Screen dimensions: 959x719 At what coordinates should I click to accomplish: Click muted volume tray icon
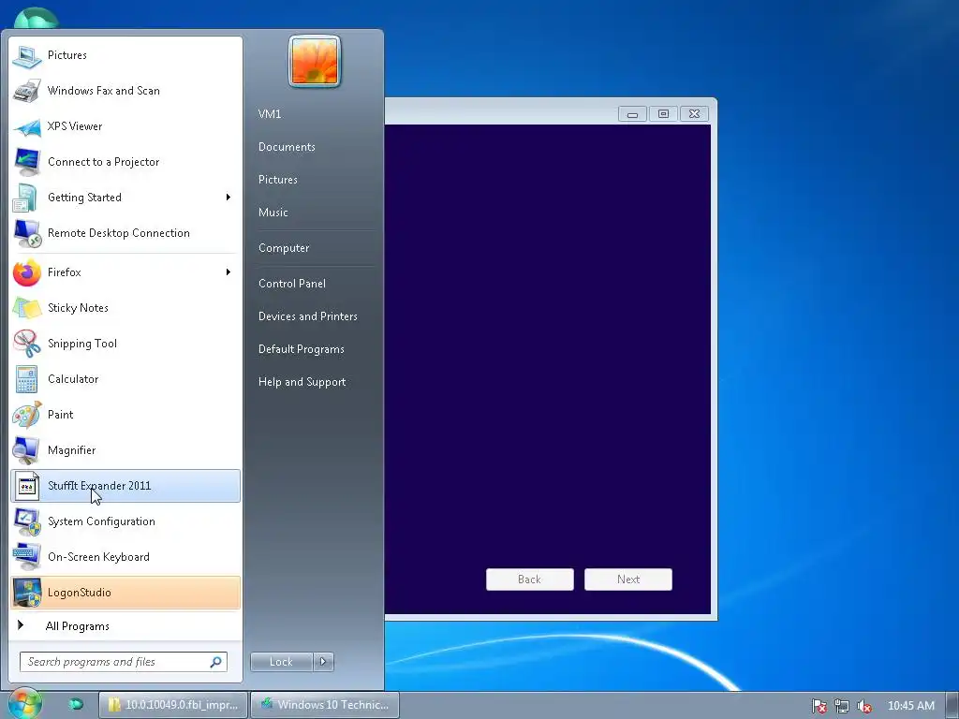click(864, 706)
